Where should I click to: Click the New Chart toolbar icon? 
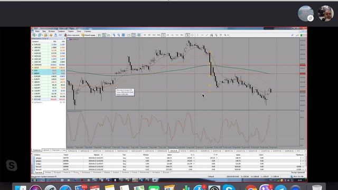point(34,35)
